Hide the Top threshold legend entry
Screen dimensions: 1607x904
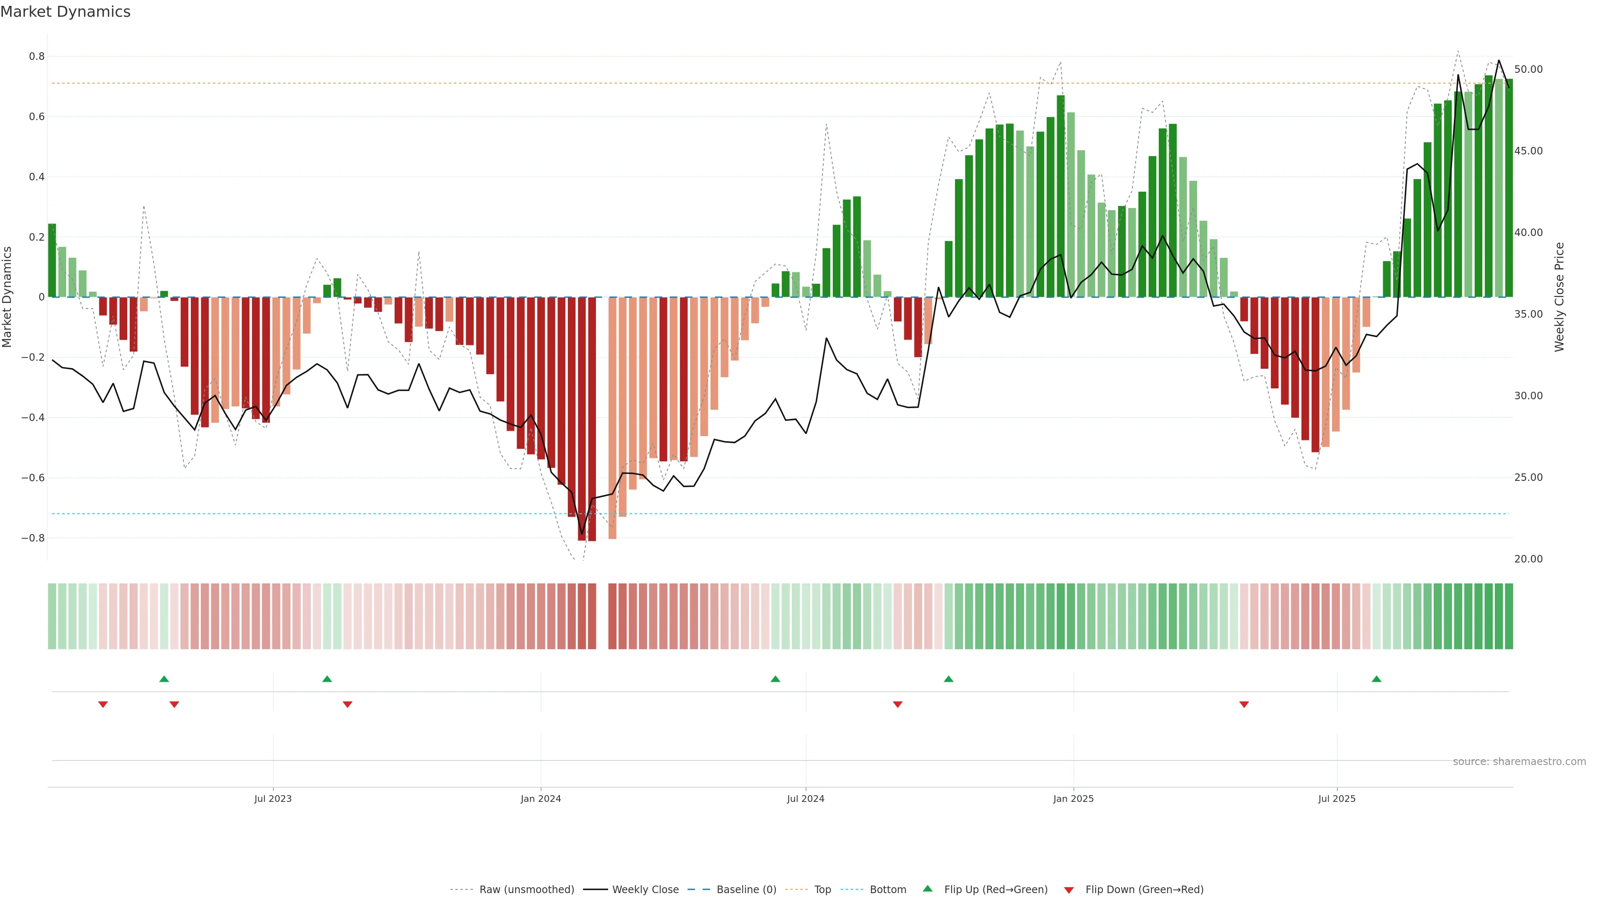[822, 890]
